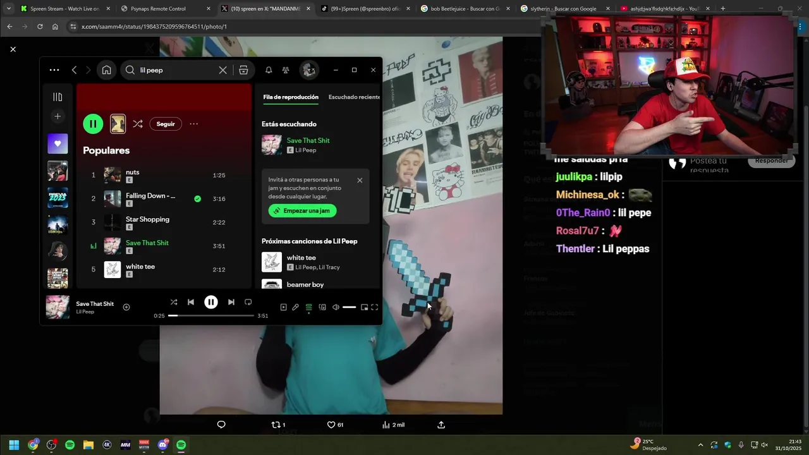Image resolution: width=809 pixels, height=455 pixels.
Task: Like the X photo post
Action: click(x=335, y=425)
